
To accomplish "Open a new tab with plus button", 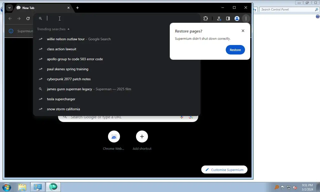I will click(77, 8).
